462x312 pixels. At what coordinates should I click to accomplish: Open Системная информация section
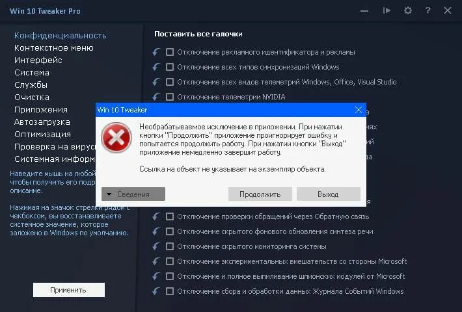coord(55,159)
